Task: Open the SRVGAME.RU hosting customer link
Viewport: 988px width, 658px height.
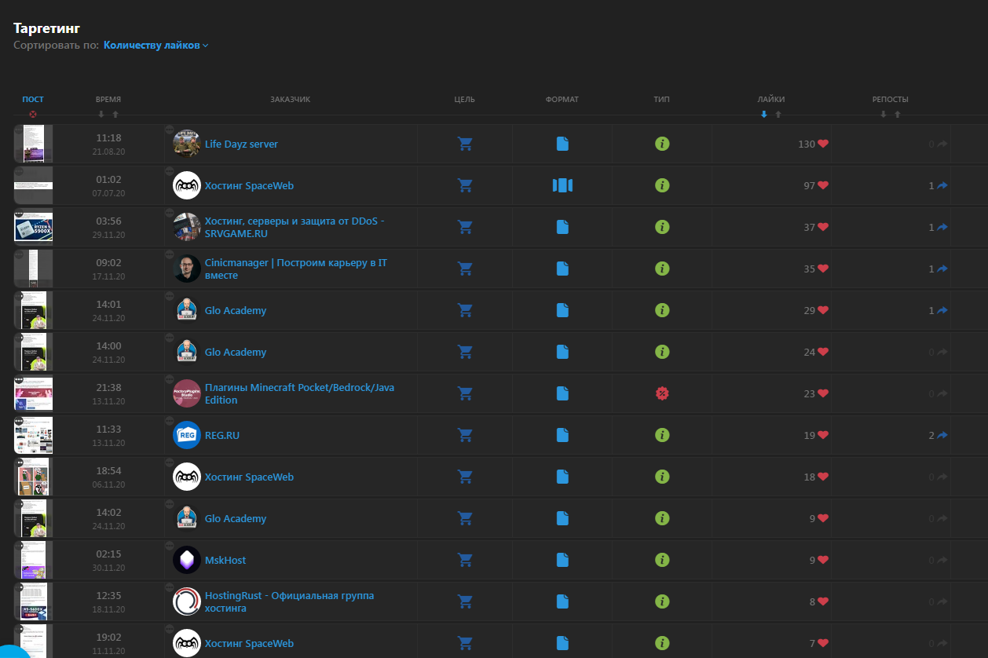Action: tap(295, 228)
